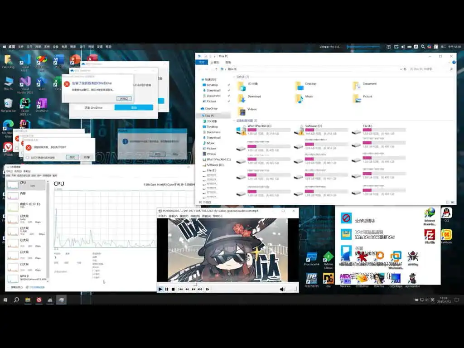Screen dimensions: 464x348
Task: Adjust the media player volume slider
Action: [291, 289]
